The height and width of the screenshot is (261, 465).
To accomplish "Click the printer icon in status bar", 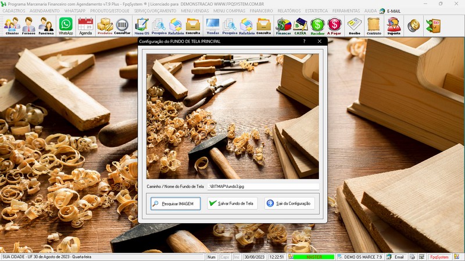I will [x=412, y=257].
